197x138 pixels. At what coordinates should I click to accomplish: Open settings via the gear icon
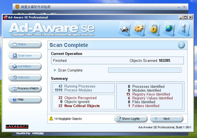[139, 29]
